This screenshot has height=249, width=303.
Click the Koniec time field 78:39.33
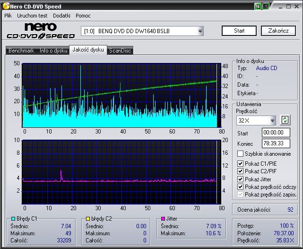click(x=276, y=143)
